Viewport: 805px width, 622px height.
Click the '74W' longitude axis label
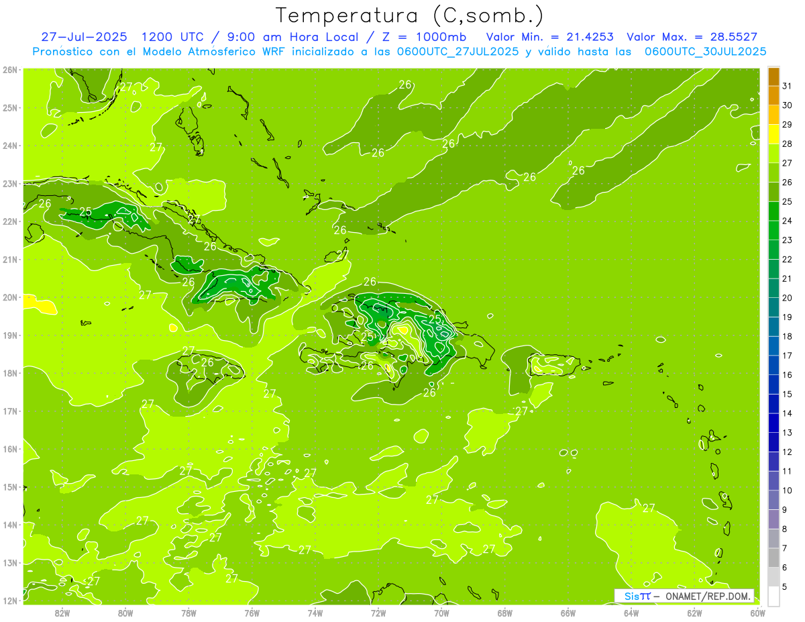pyautogui.click(x=315, y=612)
